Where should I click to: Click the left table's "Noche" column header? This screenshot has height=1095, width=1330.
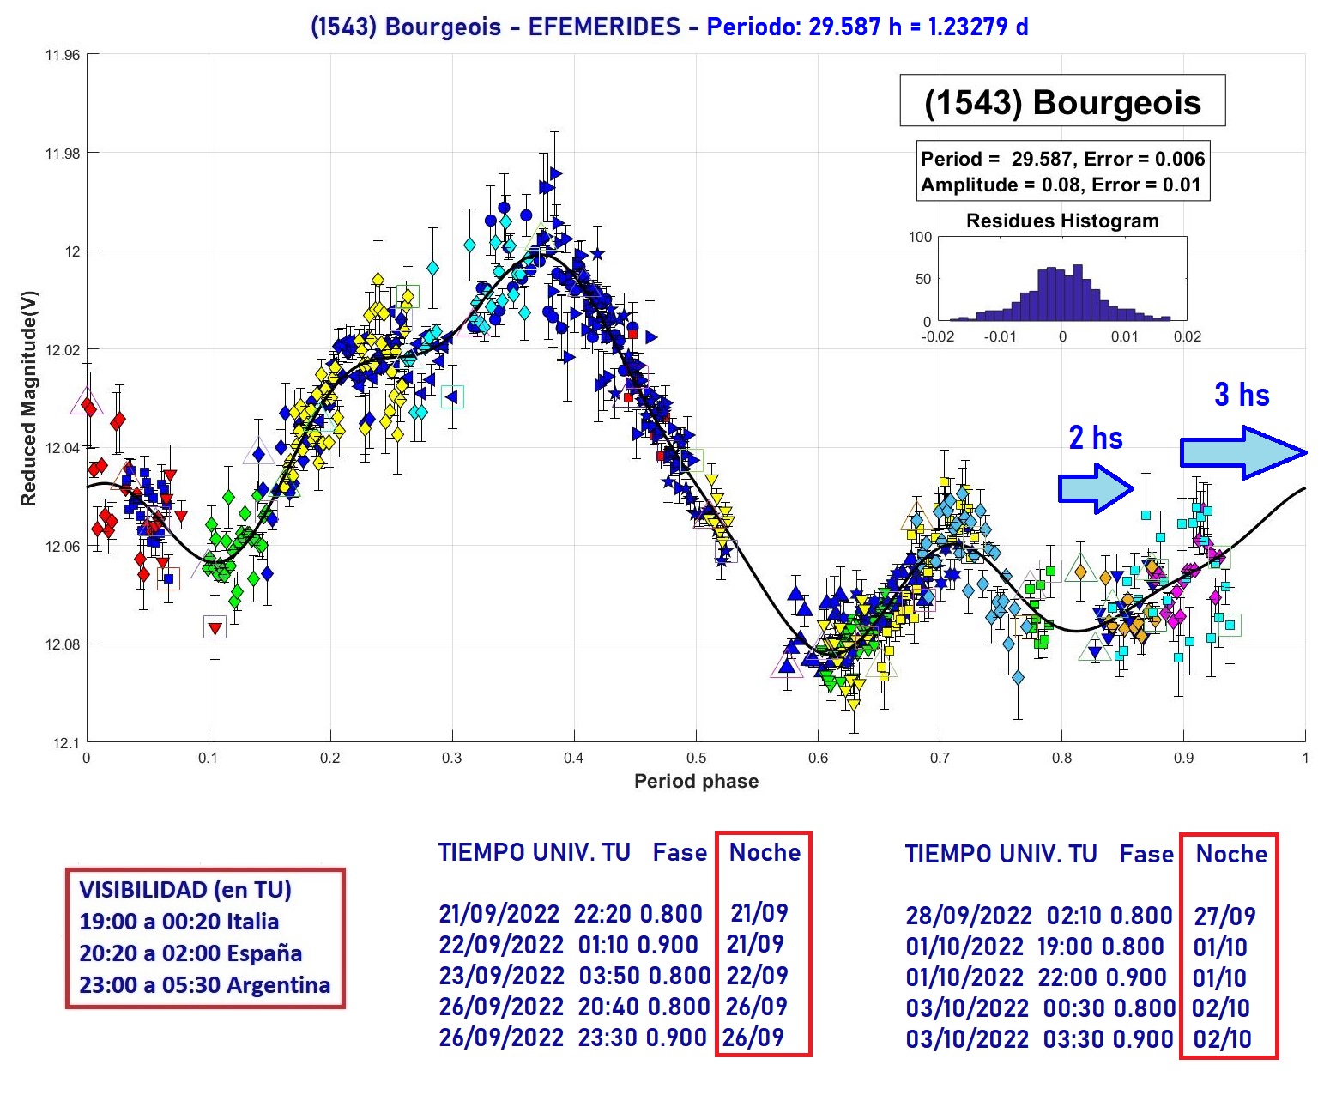tap(764, 852)
